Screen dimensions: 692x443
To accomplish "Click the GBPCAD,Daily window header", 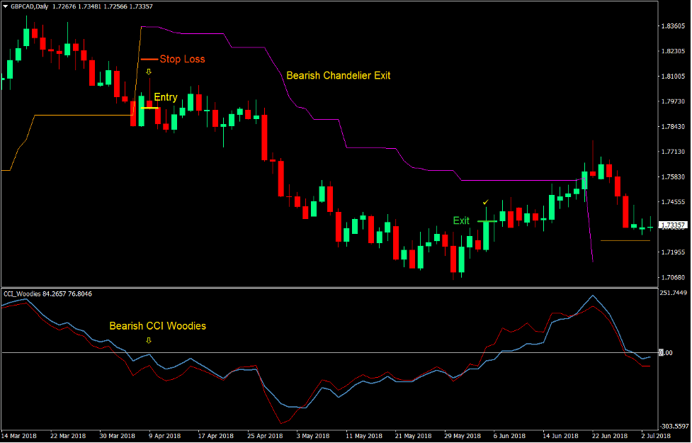I will click(71, 6).
